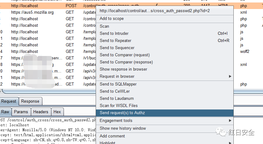The width and height of the screenshot is (263, 144).
Task: Click Send to Repeater menu entry
Action: pos(115,40)
